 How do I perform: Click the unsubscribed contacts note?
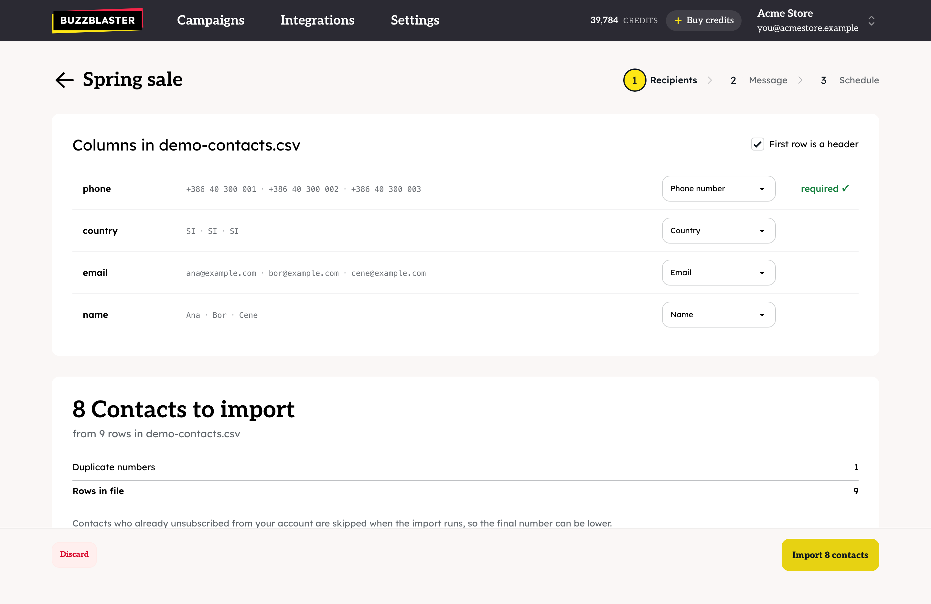[x=342, y=523]
